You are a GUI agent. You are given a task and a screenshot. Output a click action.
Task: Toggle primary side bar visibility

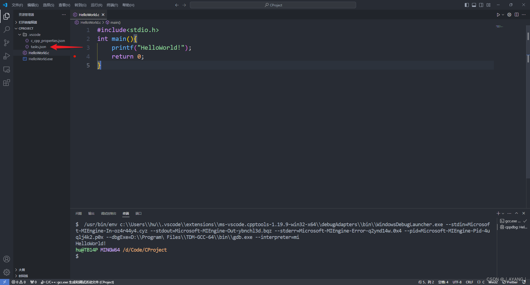point(467,5)
